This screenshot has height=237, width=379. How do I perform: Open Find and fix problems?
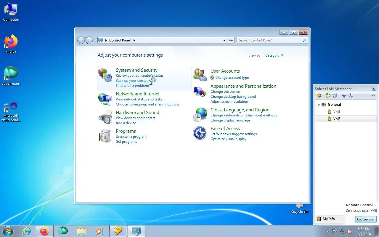point(133,86)
